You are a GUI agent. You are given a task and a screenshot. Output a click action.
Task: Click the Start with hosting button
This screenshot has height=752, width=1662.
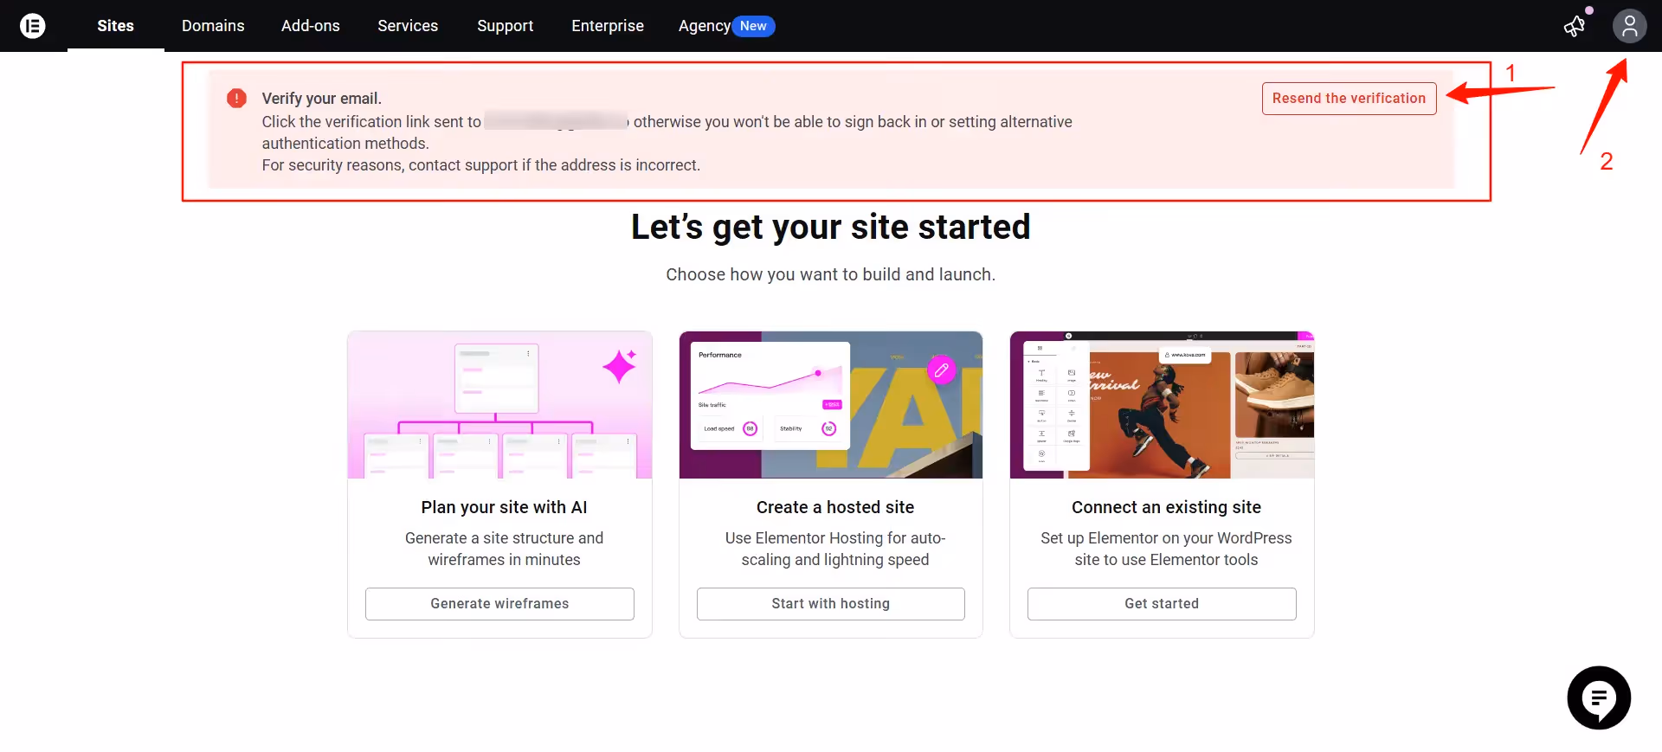831,604
